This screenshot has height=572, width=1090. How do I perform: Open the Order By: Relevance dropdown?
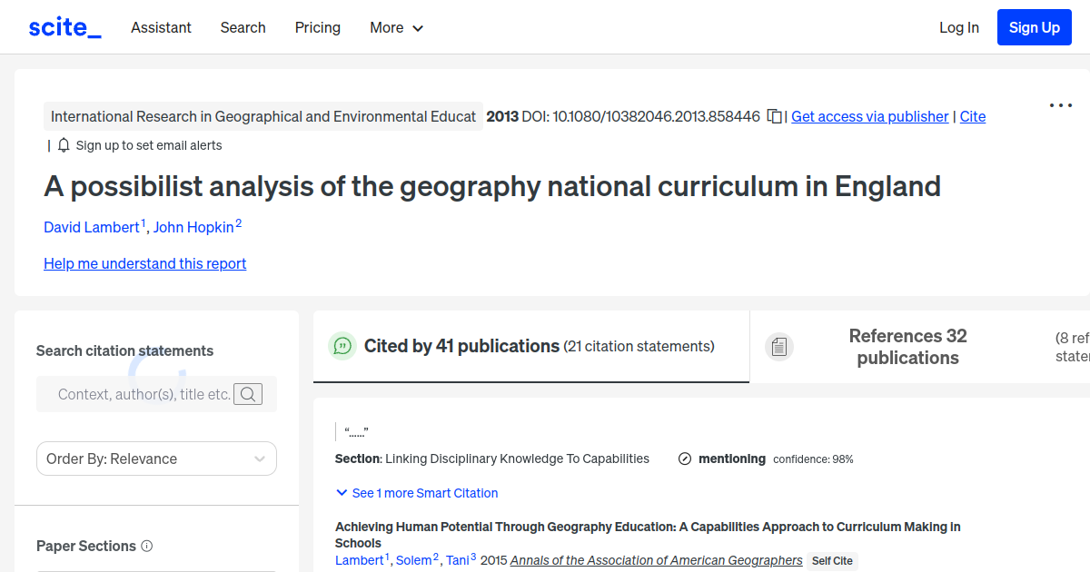point(155,459)
